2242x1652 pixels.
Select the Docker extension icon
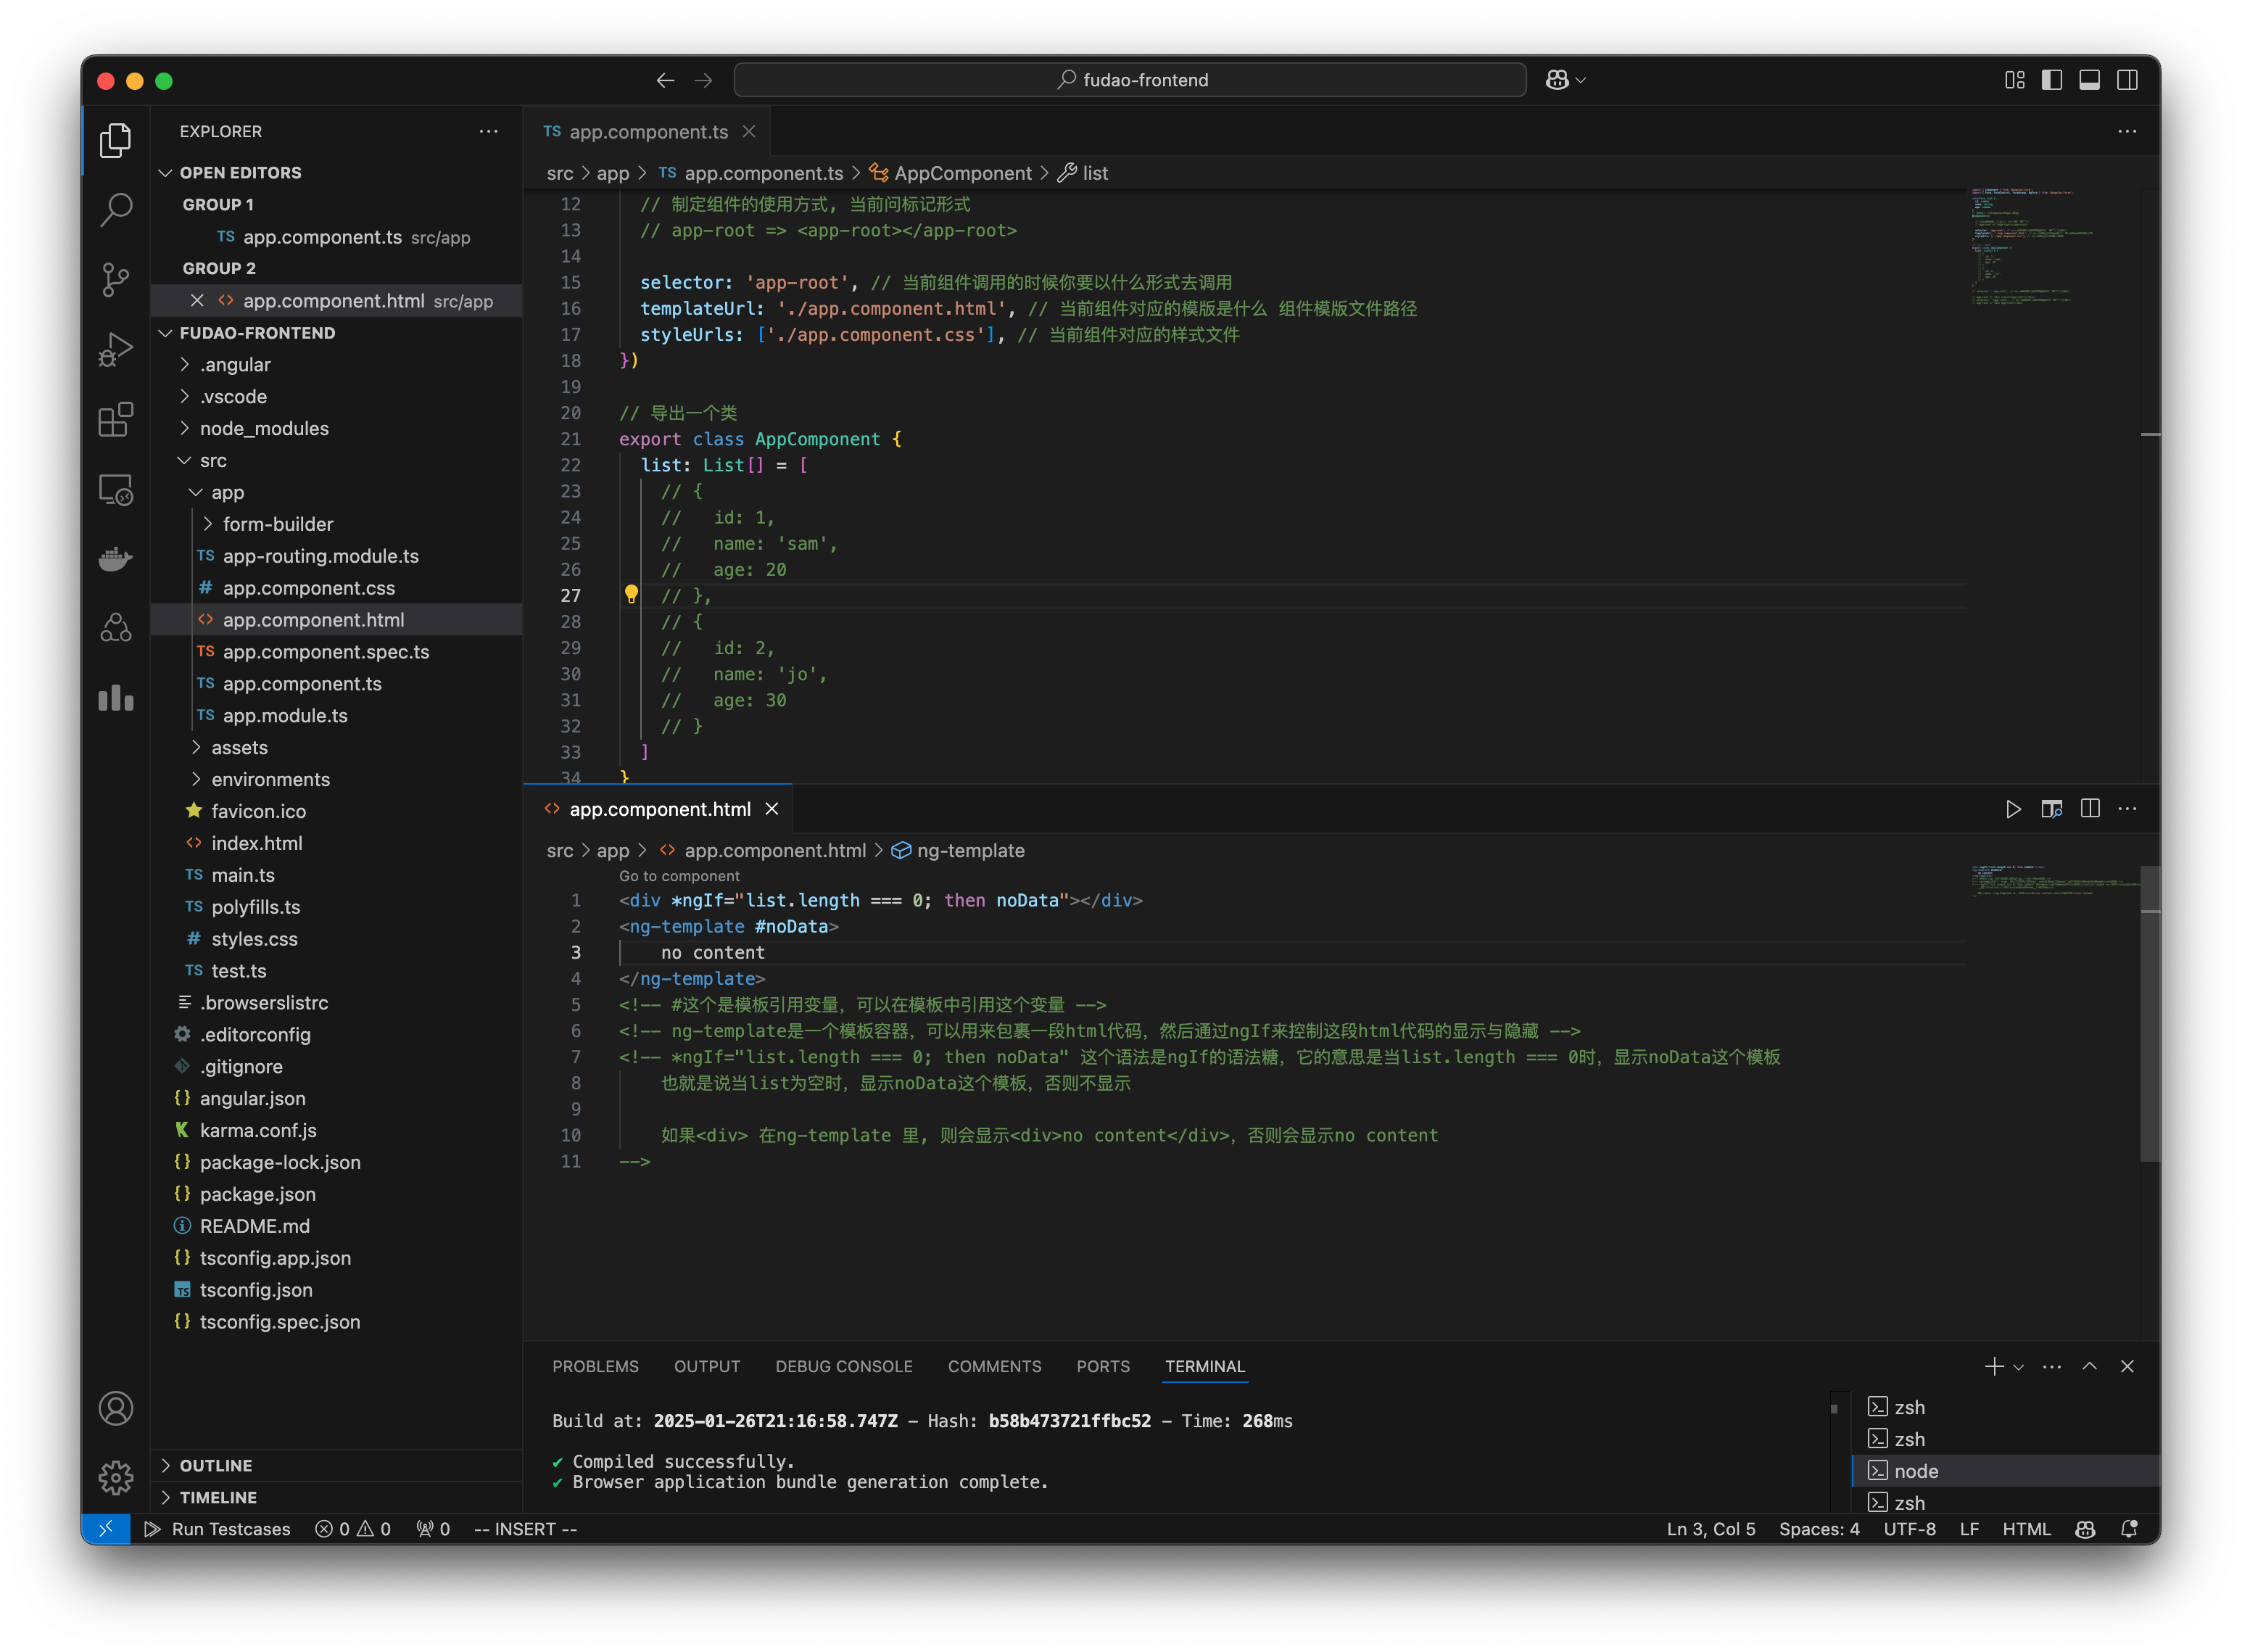coord(115,558)
